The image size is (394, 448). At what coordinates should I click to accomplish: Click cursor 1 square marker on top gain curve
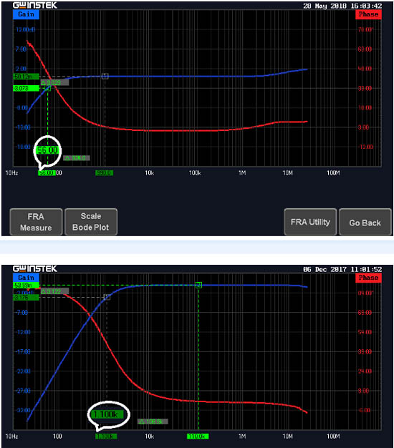pyautogui.click(x=105, y=77)
